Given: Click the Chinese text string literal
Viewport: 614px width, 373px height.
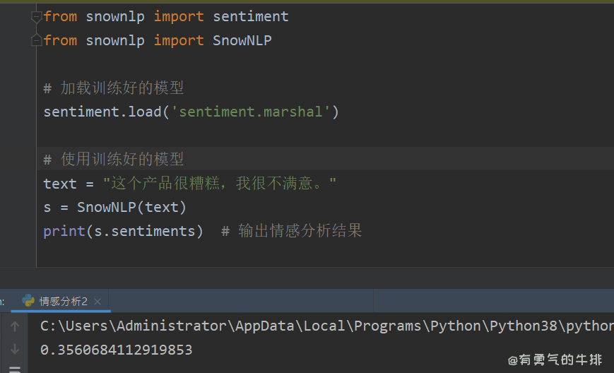Looking at the screenshot, I should [220, 184].
